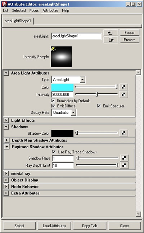This screenshot has height=233, width=144.
Task: Click the Copy Tab button
Action: 90,226
